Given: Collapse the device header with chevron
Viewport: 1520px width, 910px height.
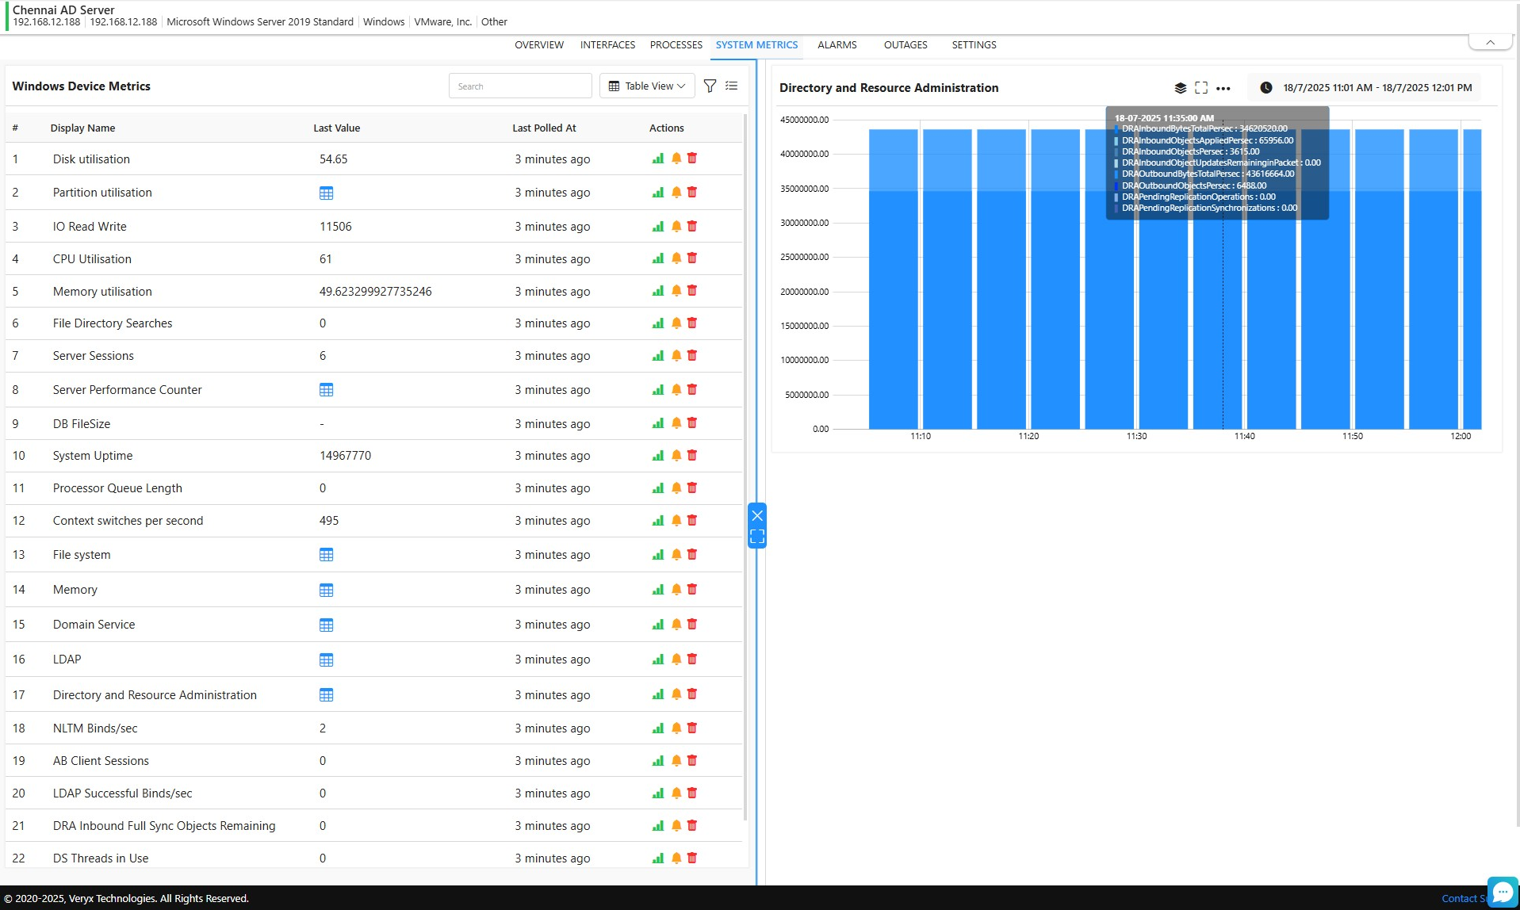Looking at the screenshot, I should coord(1490,43).
